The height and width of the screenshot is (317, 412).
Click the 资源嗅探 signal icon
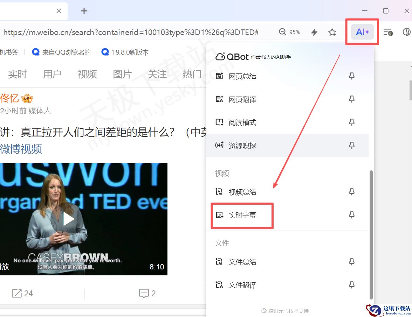coord(219,145)
